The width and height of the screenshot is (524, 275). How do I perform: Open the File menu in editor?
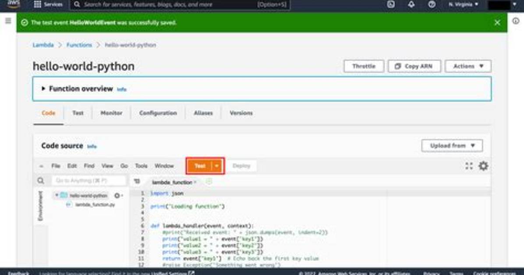click(56, 166)
